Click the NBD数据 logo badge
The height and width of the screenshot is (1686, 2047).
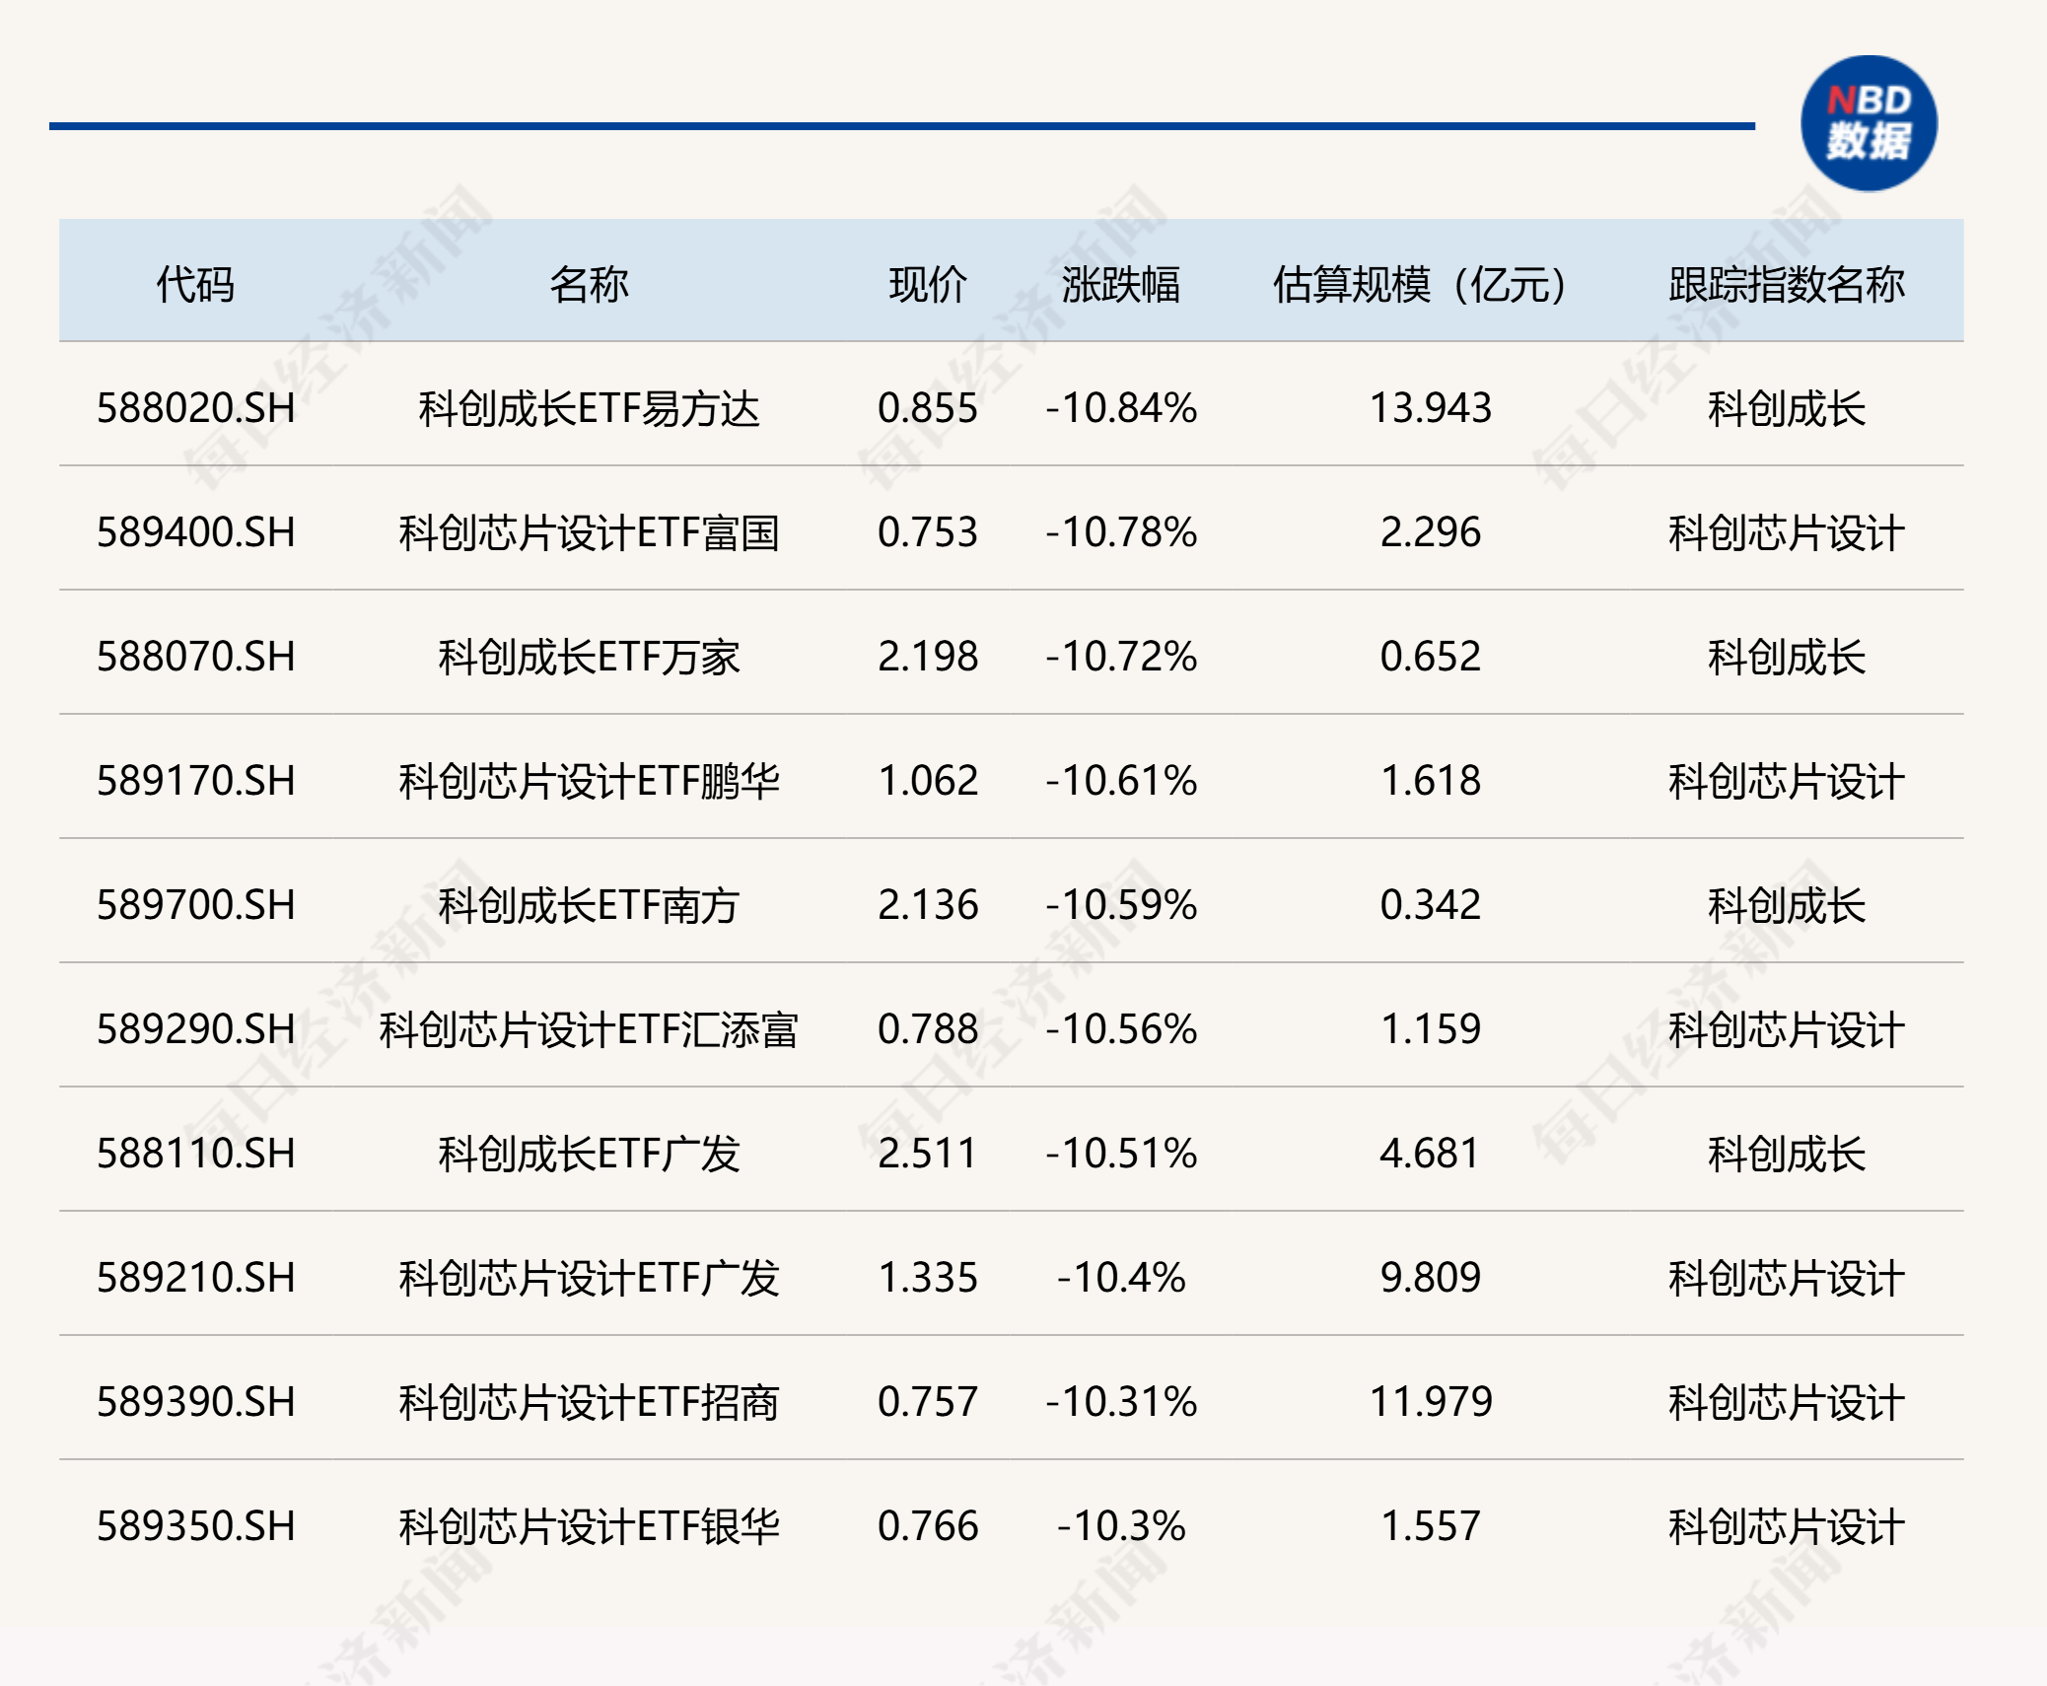[x=1869, y=123]
